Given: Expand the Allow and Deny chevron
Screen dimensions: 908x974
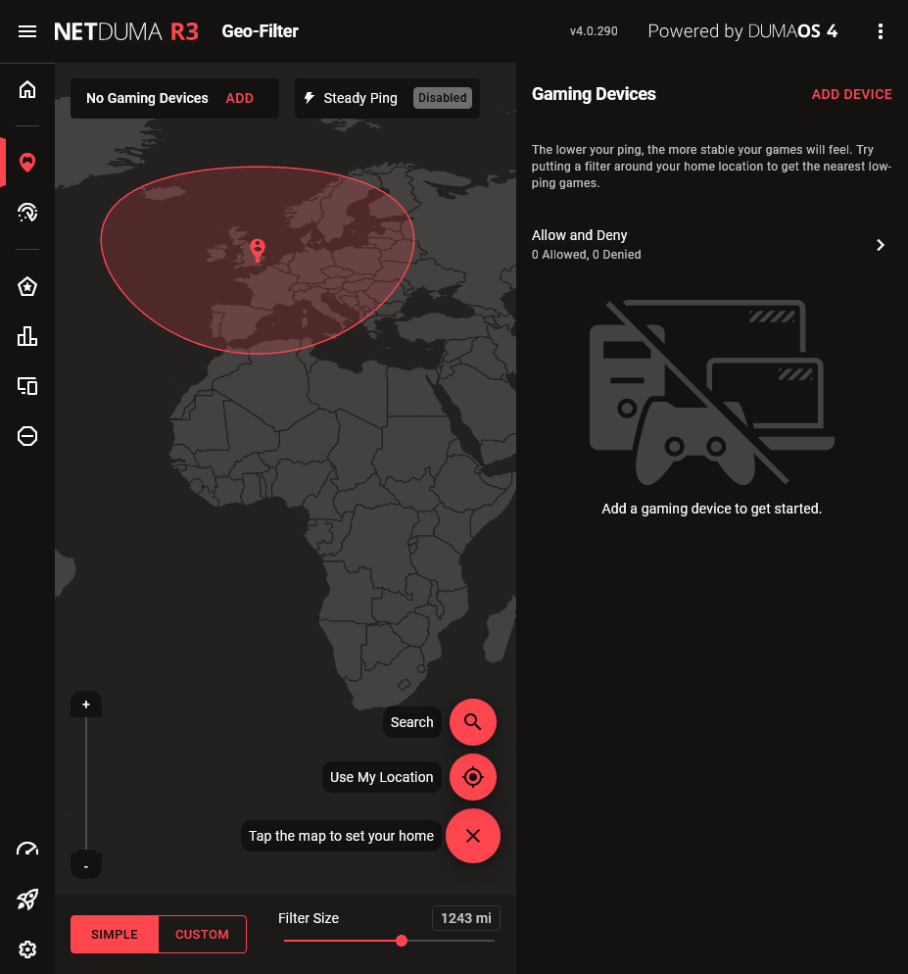Looking at the screenshot, I should point(880,245).
